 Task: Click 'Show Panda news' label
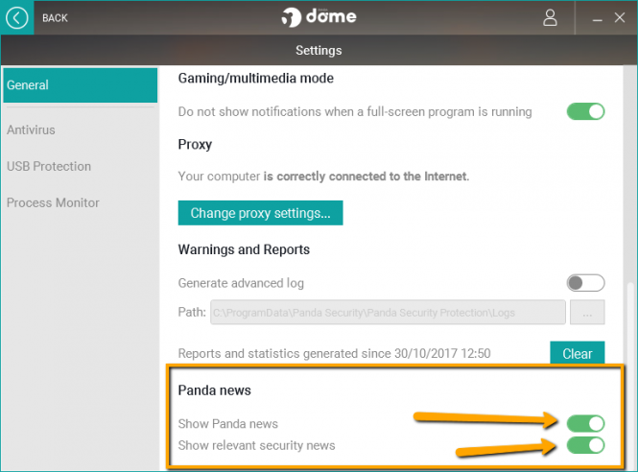(x=228, y=424)
